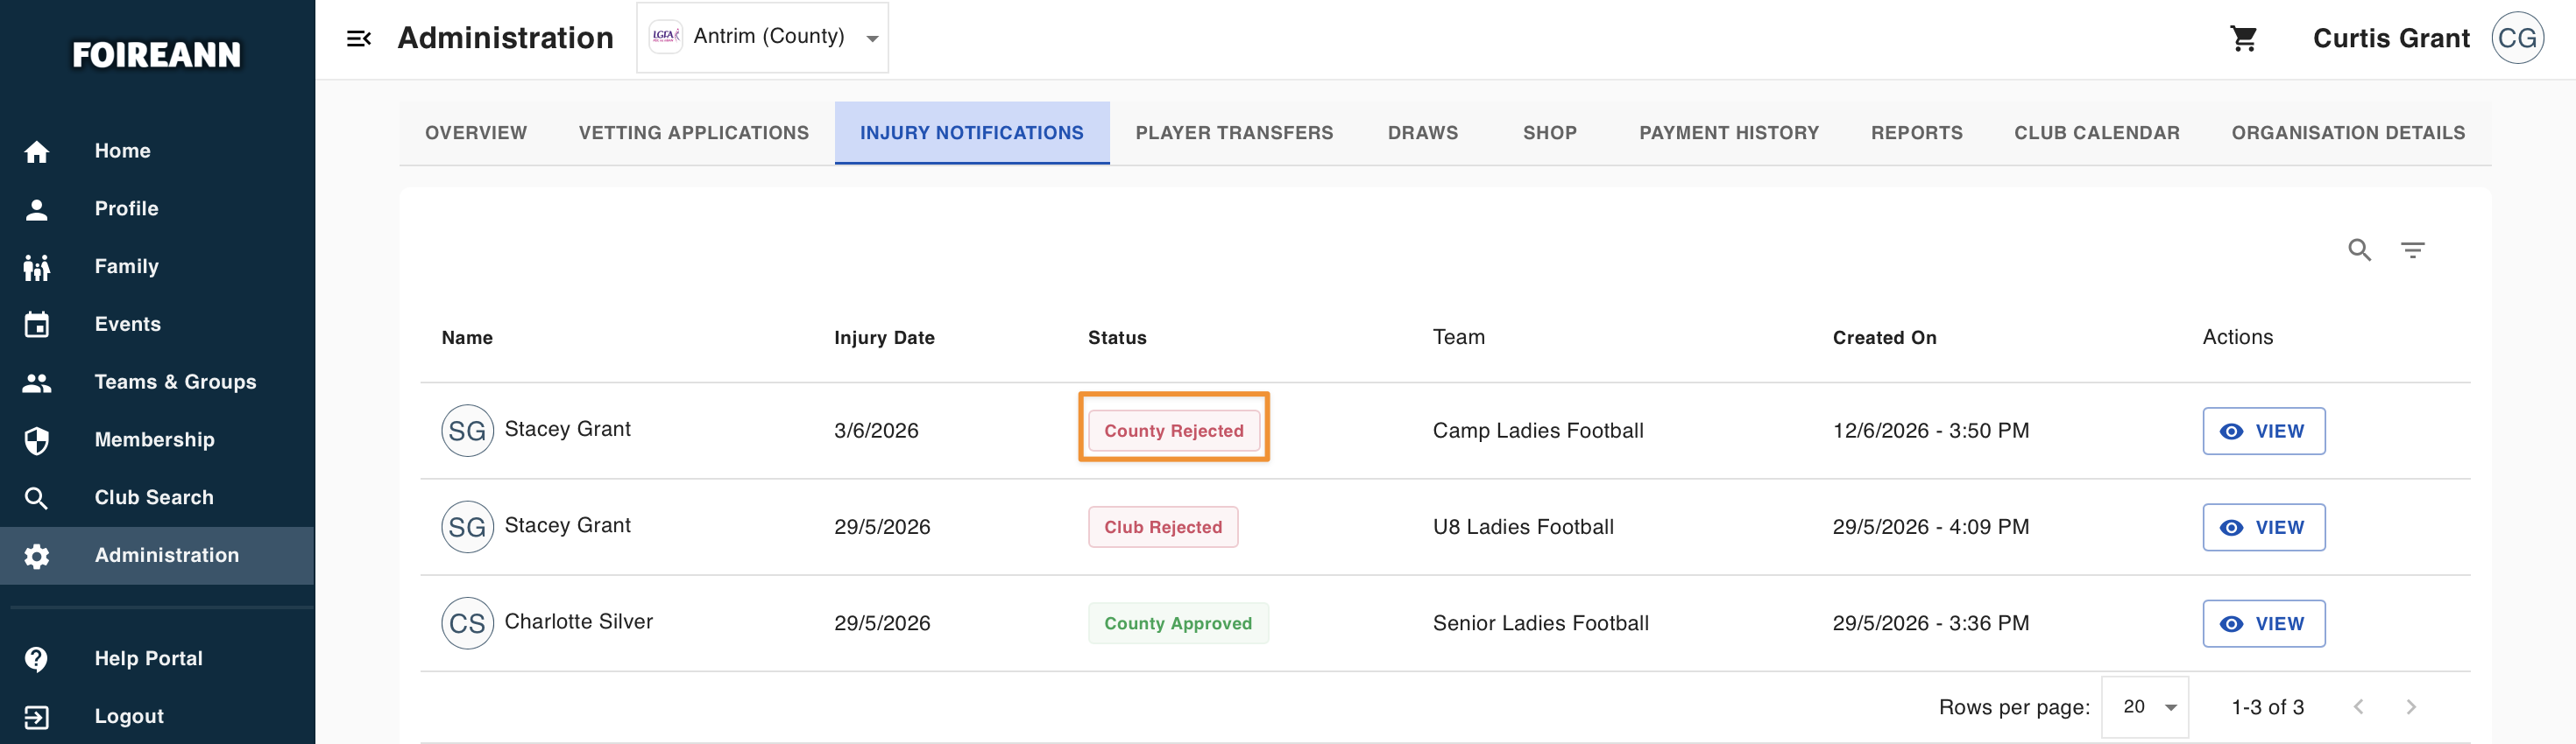The image size is (2576, 744).
Task: Click the search magnifier above the table
Action: 2359,249
